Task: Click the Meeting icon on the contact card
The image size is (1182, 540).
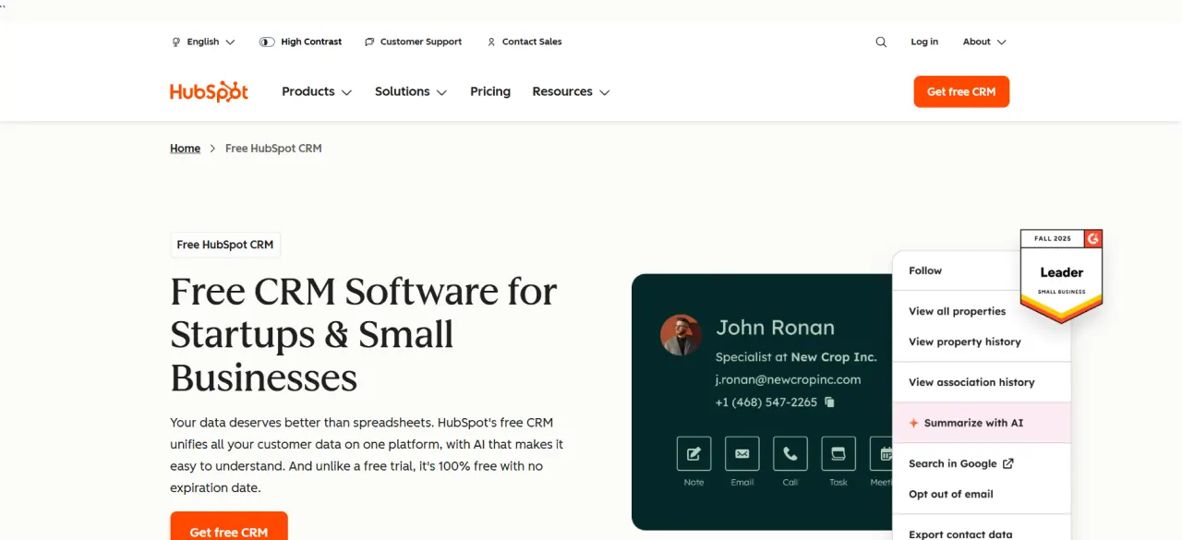Action: pyautogui.click(x=884, y=454)
